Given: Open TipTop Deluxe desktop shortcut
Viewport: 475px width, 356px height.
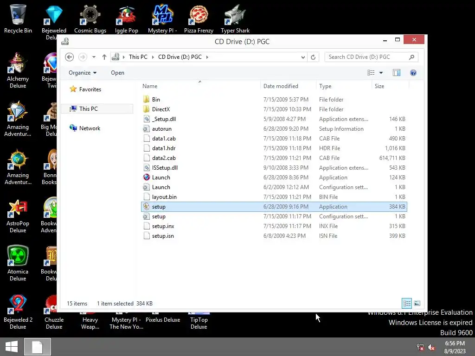Looking at the screenshot, I should 199,322.
